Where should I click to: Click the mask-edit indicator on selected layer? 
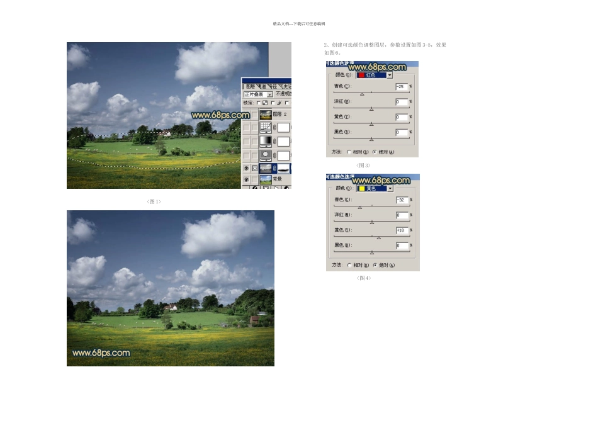pyautogui.click(x=255, y=168)
